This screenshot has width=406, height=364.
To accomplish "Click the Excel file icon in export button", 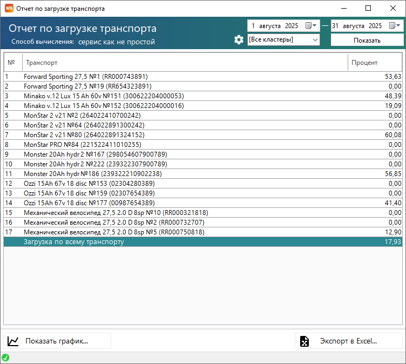I will tap(304, 341).
